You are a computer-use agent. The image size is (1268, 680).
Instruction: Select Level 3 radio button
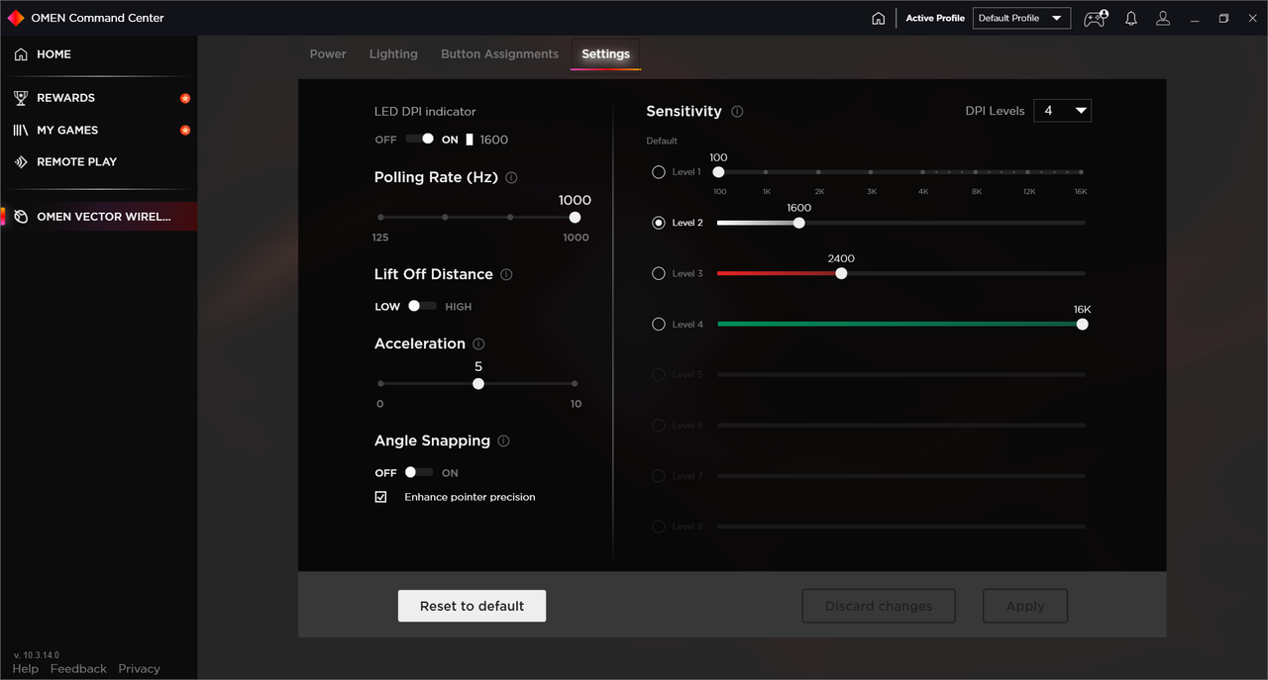pos(659,273)
